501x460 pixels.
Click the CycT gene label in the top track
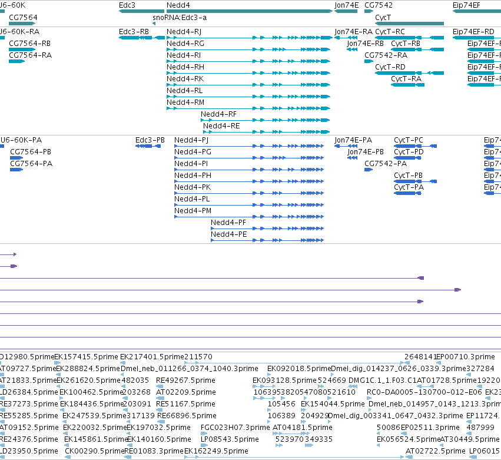(383, 17)
